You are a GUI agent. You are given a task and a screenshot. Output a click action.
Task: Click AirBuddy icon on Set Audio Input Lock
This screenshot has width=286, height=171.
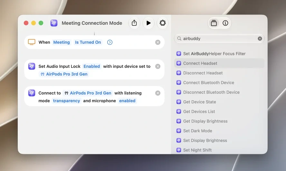(32, 66)
